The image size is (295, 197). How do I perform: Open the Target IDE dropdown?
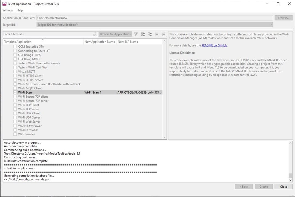[154, 25]
